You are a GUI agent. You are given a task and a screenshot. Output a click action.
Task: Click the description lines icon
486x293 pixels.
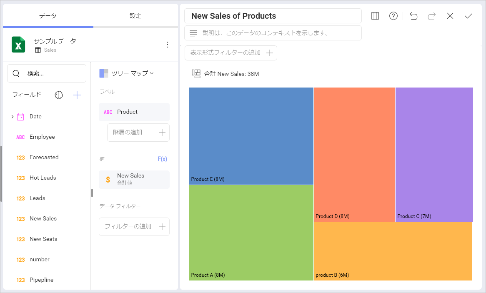pos(193,33)
